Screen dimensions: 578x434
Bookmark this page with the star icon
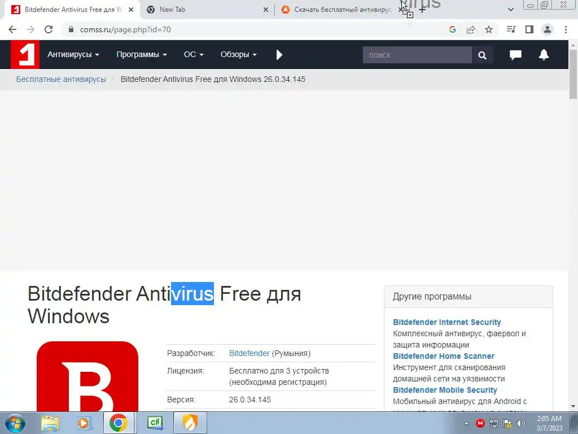pyautogui.click(x=489, y=29)
